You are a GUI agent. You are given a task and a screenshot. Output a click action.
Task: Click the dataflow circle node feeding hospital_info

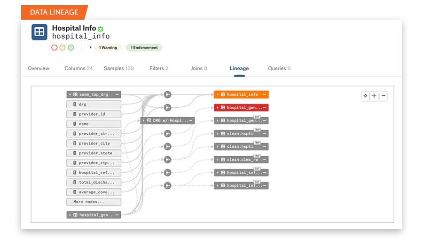pos(167,95)
